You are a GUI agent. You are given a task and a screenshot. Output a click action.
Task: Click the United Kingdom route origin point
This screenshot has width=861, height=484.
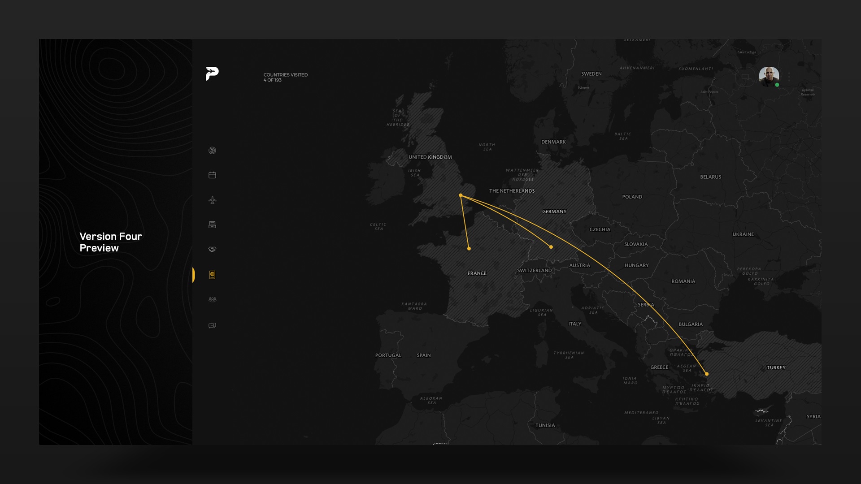461,195
